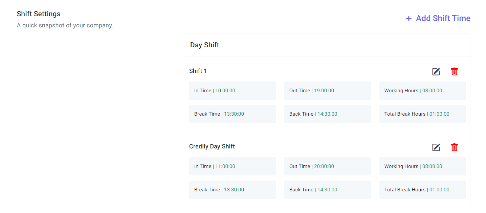The width and height of the screenshot is (486, 213).
Task: Delete Shift 1 using the trash icon
Action: point(454,72)
